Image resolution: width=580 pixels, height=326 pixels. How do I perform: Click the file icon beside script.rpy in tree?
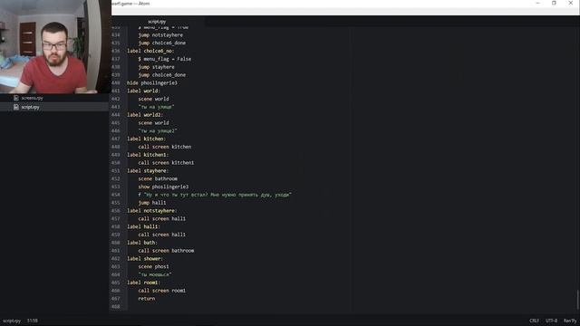[x=16, y=107]
